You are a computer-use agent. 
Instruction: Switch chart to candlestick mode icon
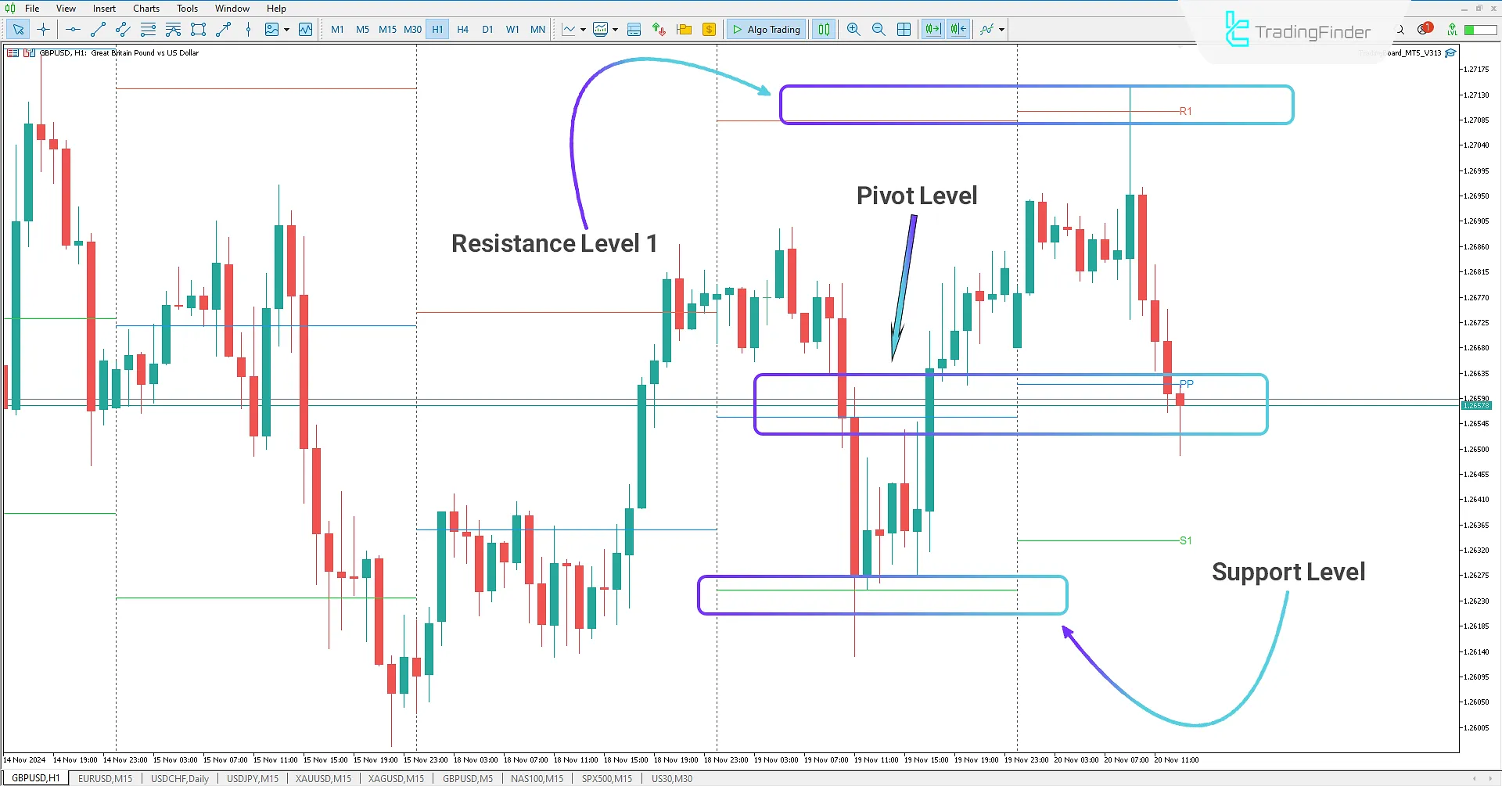click(x=823, y=29)
